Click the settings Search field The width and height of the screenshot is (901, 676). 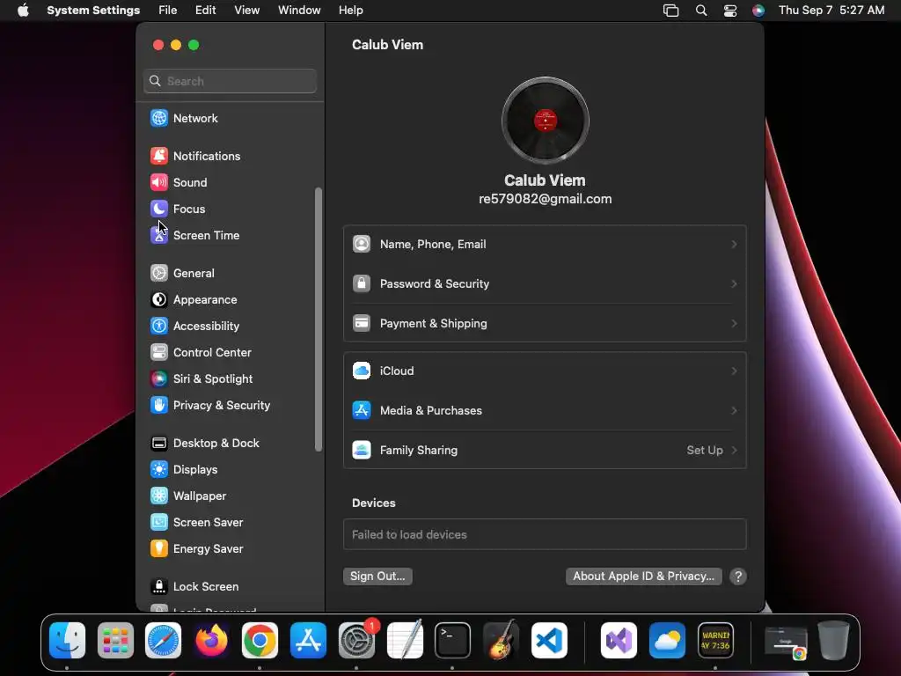click(x=230, y=81)
